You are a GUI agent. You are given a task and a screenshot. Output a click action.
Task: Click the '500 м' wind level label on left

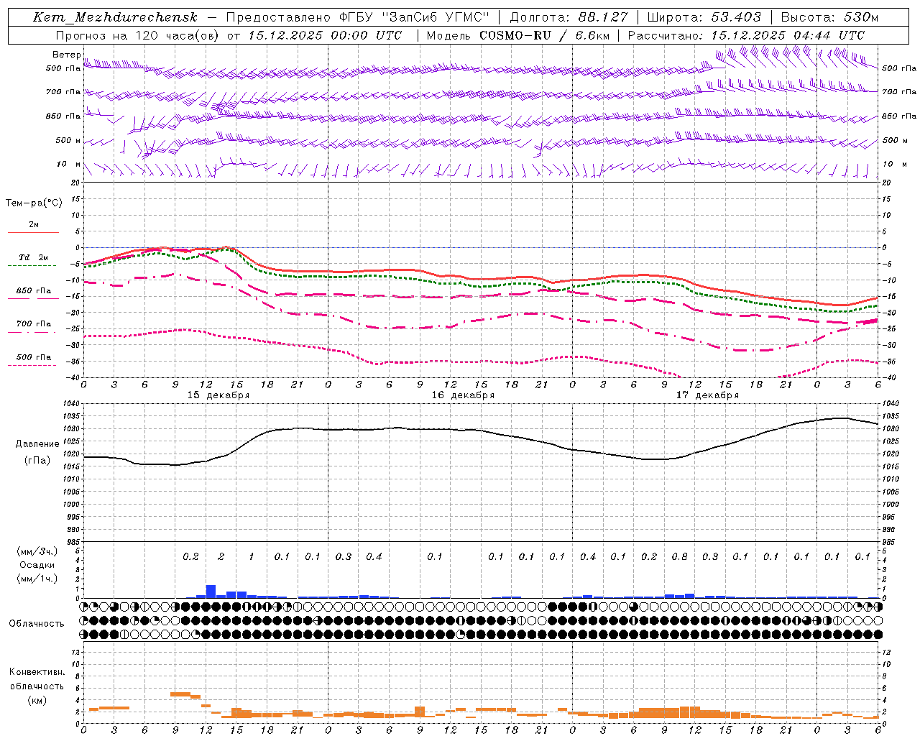pyautogui.click(x=68, y=140)
